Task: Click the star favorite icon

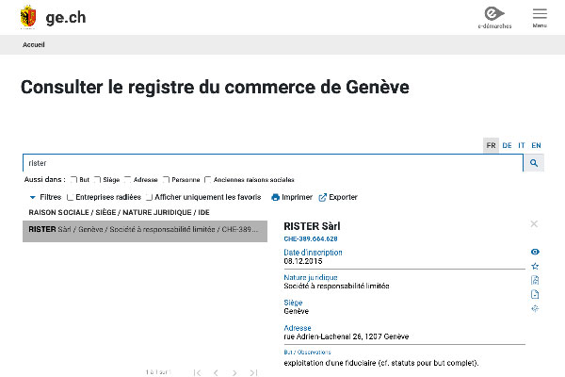Action: [x=535, y=266]
